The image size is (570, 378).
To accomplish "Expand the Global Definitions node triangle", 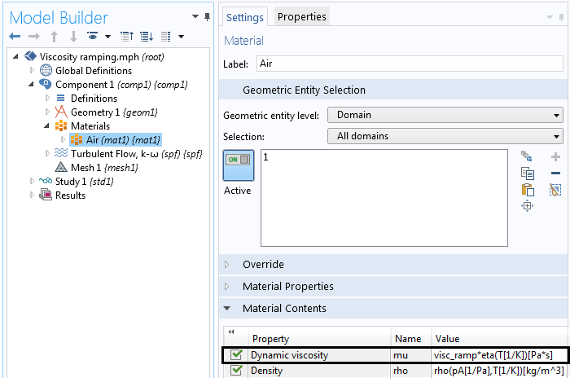I will 32,70.
